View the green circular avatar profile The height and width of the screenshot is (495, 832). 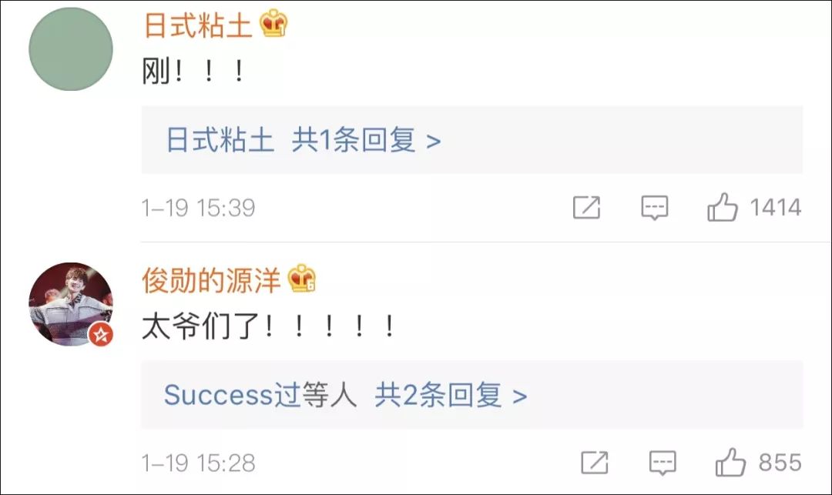[71, 48]
